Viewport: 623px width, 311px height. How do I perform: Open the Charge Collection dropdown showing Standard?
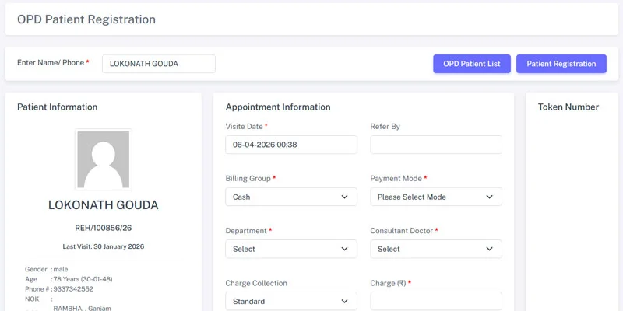pos(291,301)
